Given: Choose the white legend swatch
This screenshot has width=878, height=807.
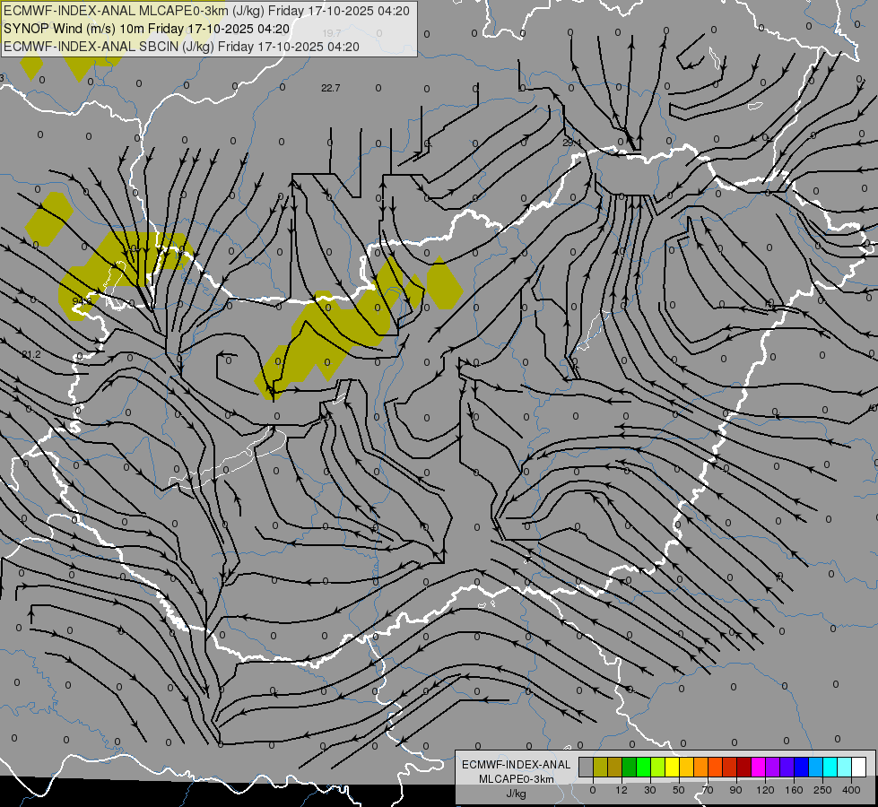Looking at the screenshot, I should pos(859,768).
